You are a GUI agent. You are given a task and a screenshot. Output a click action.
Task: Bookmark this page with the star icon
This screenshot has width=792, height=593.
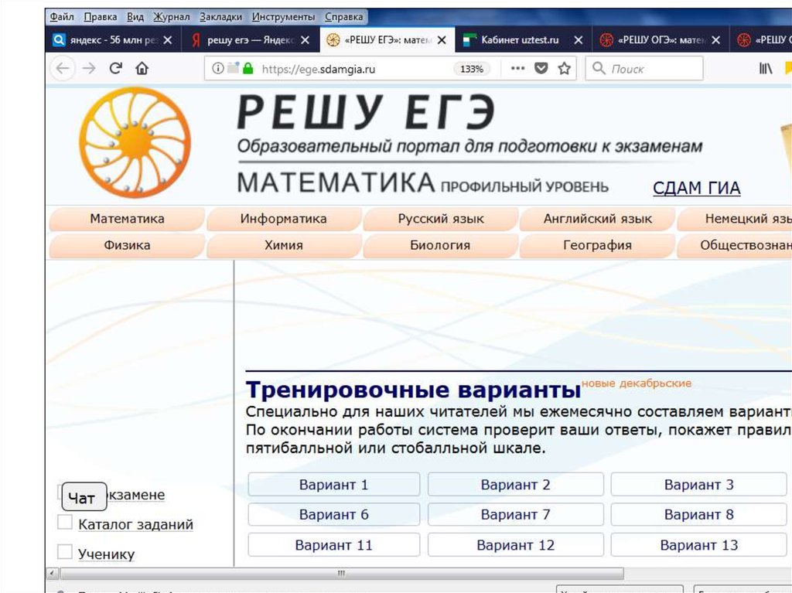pos(564,68)
